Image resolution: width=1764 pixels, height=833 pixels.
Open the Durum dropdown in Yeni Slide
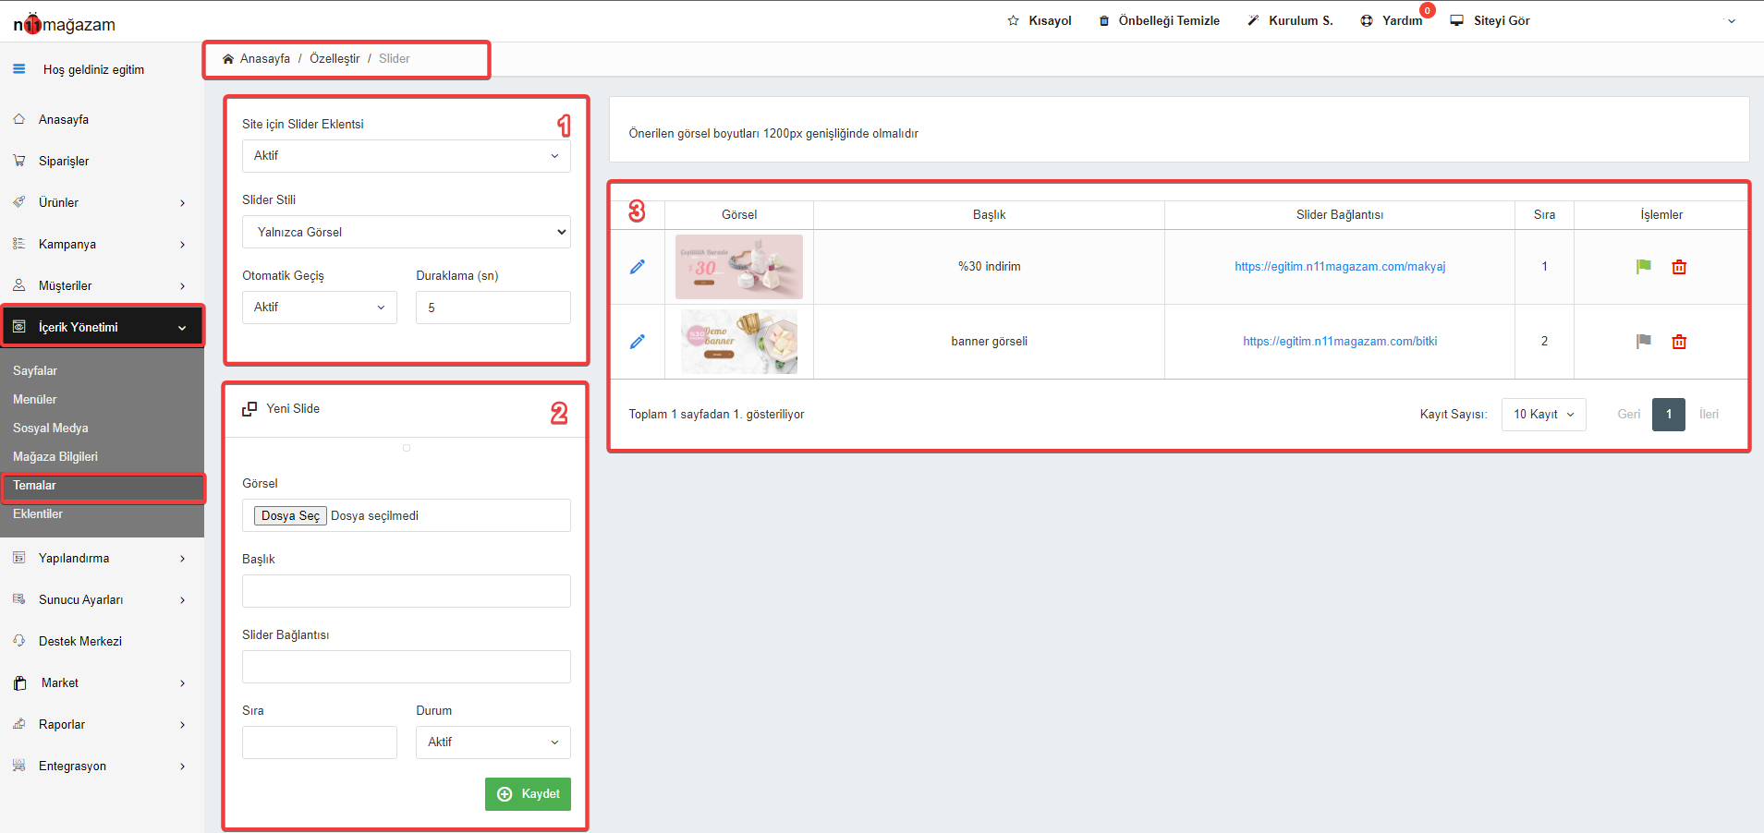[493, 742]
